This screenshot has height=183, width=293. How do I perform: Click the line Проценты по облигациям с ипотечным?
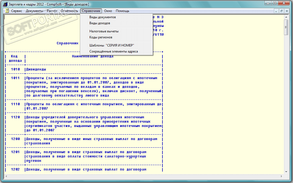(x=94, y=104)
